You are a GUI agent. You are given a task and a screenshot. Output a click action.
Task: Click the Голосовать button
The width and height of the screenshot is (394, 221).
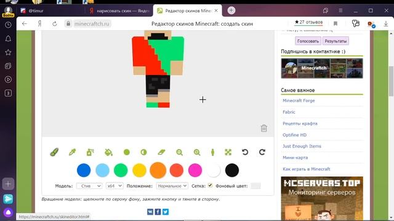tap(308, 41)
